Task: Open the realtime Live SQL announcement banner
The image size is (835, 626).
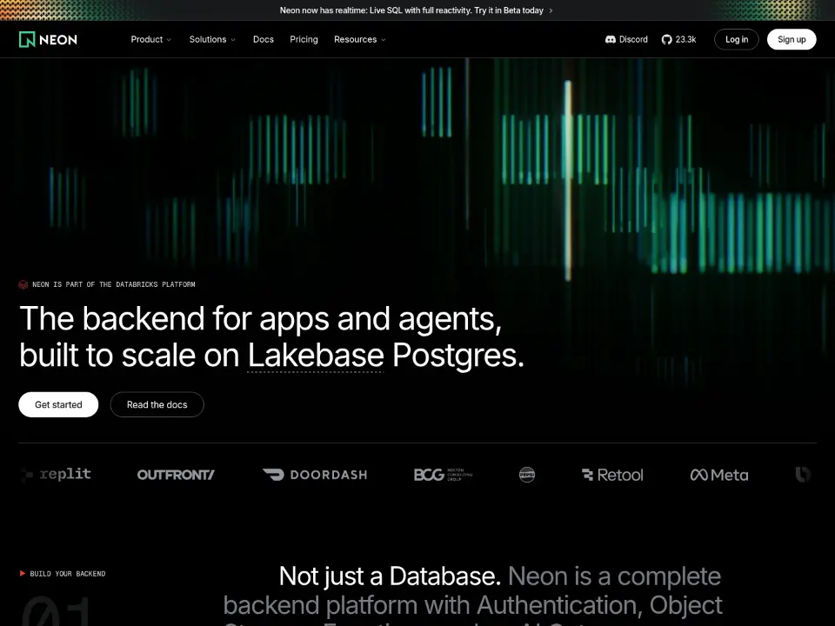Action: [417, 10]
